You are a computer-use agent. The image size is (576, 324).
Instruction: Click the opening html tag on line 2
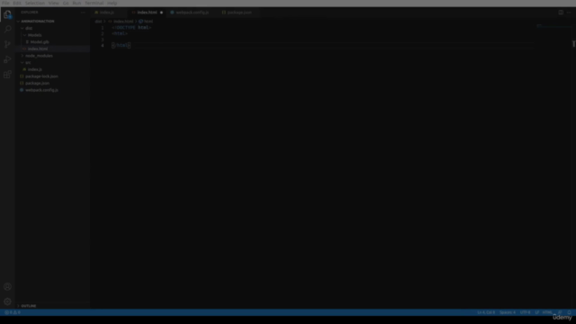pos(120,33)
